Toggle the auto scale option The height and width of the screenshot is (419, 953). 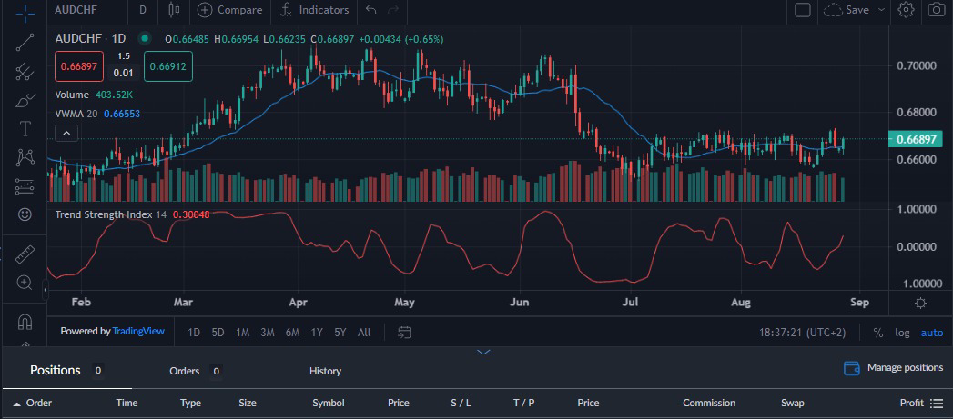(x=932, y=333)
